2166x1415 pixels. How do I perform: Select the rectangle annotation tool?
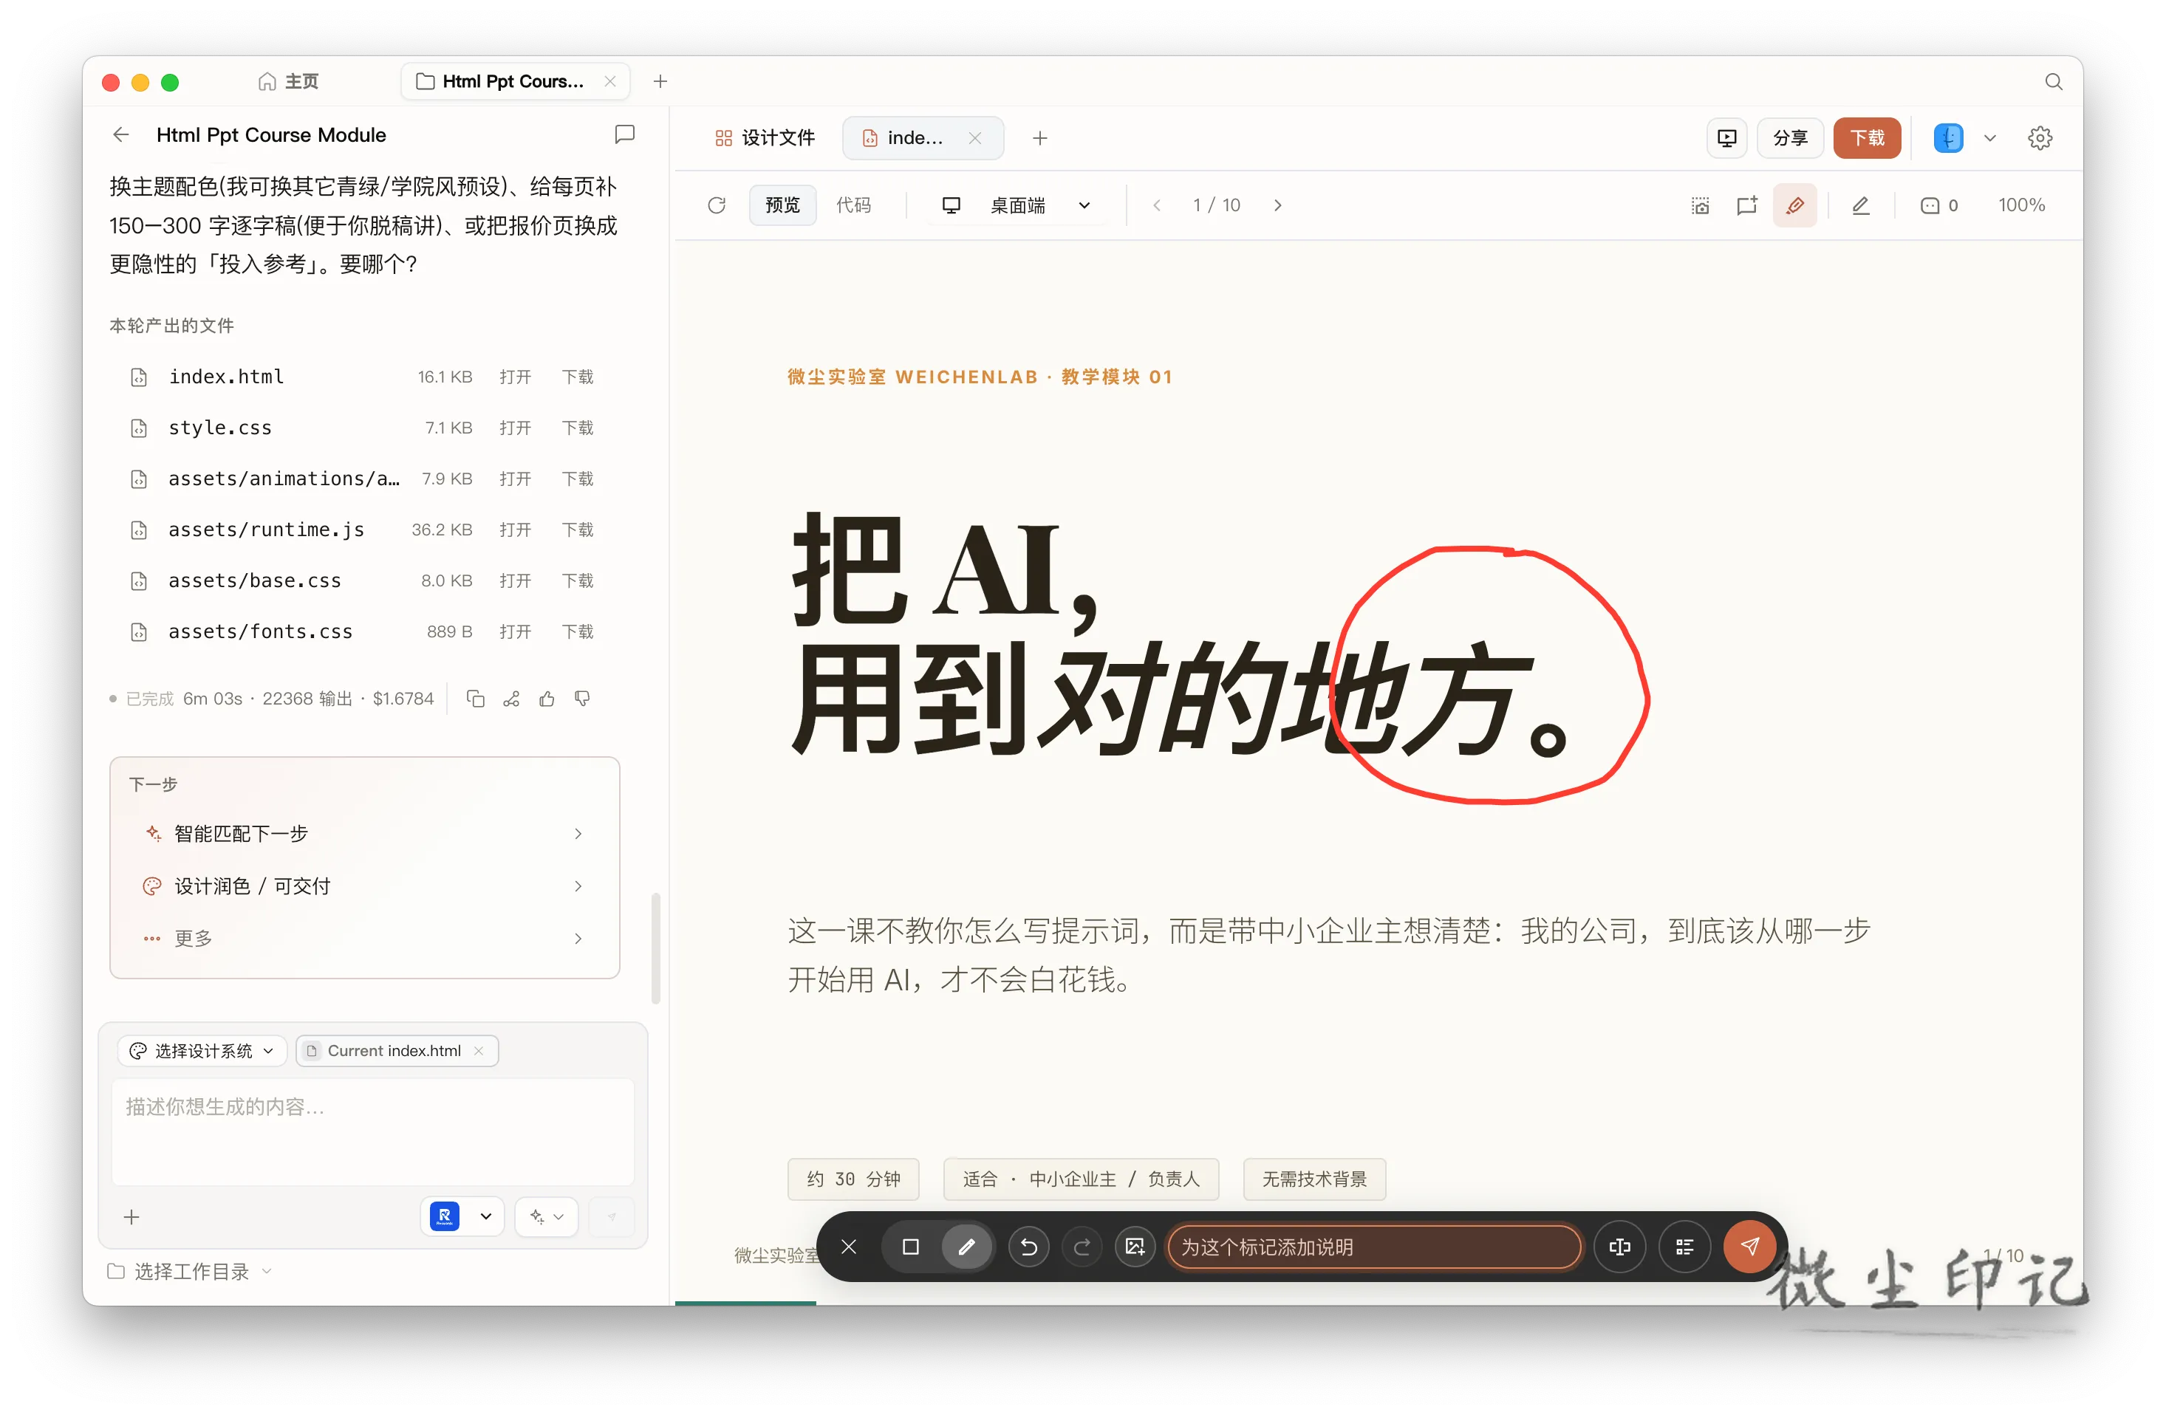(x=910, y=1247)
